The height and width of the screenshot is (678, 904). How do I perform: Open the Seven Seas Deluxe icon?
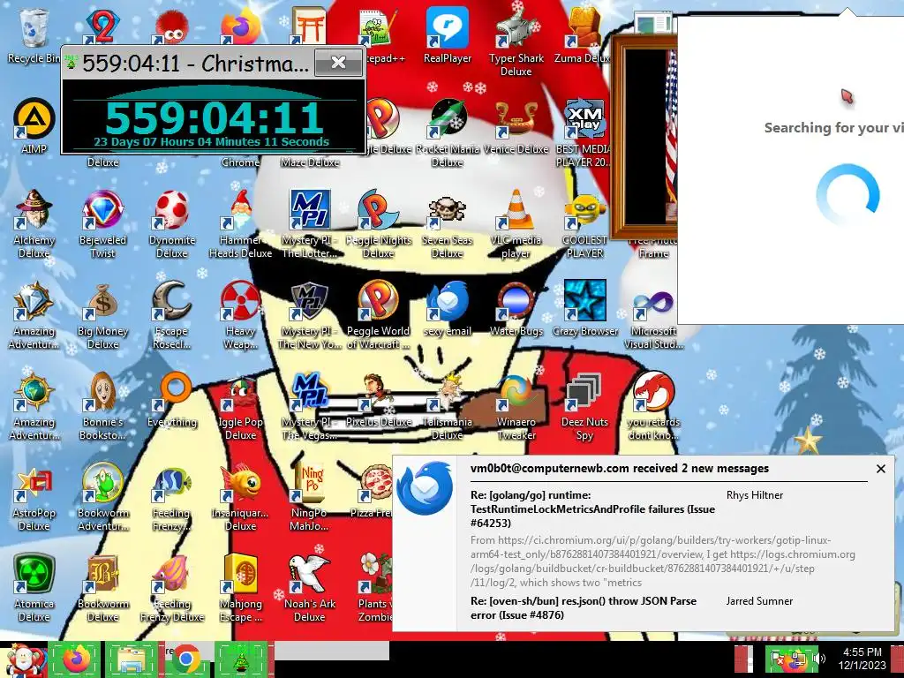pyautogui.click(x=448, y=223)
